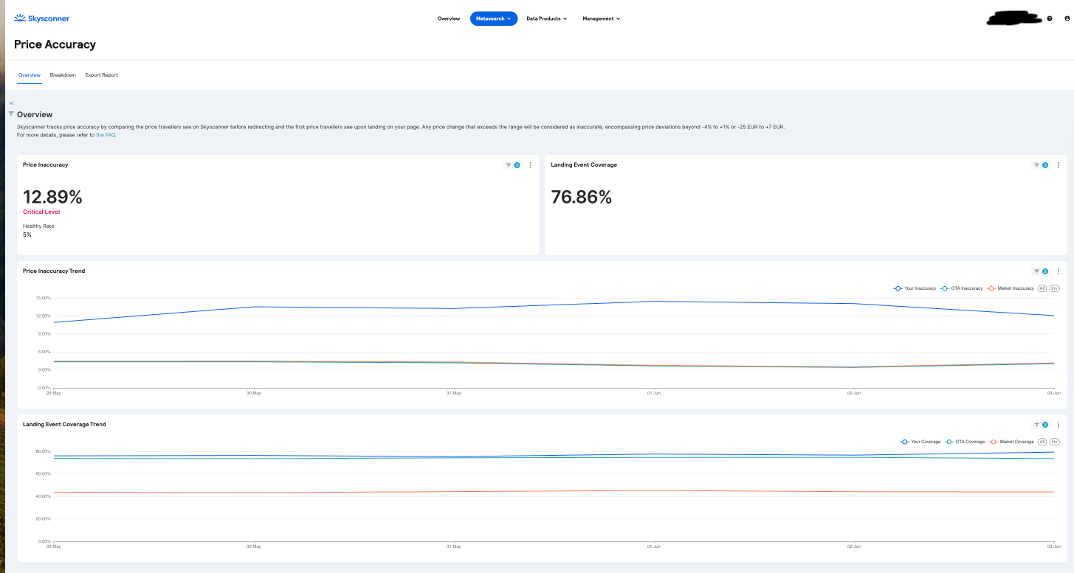The height and width of the screenshot is (573, 1074).
Task: Toggle OTA Coverage legend series
Action: pos(965,442)
